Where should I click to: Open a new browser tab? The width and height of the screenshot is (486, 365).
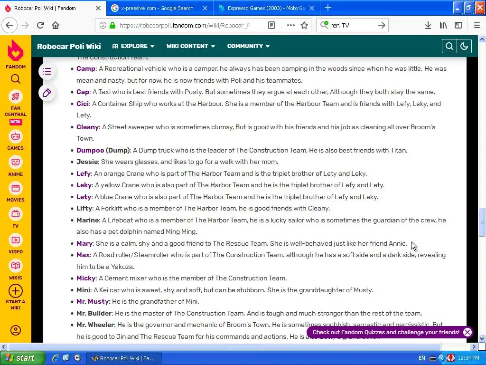point(328,8)
